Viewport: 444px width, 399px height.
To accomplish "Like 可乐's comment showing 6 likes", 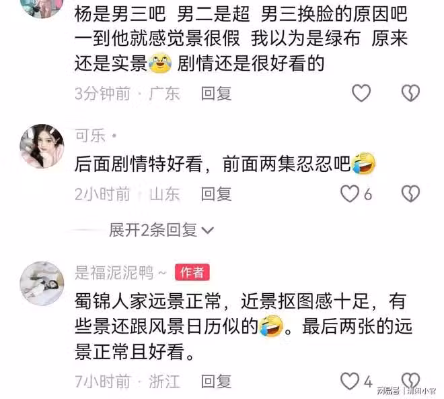I will click(x=350, y=194).
